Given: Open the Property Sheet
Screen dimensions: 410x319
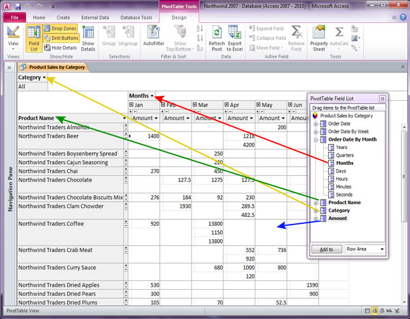Looking at the screenshot, I should tap(319, 37).
